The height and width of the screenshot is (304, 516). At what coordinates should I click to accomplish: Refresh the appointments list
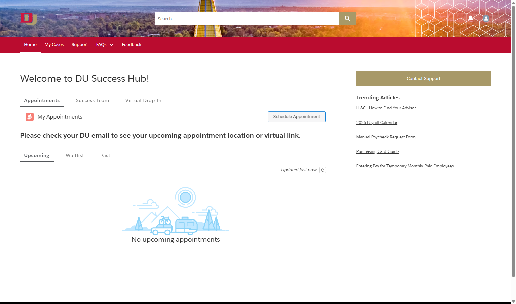pyautogui.click(x=323, y=170)
